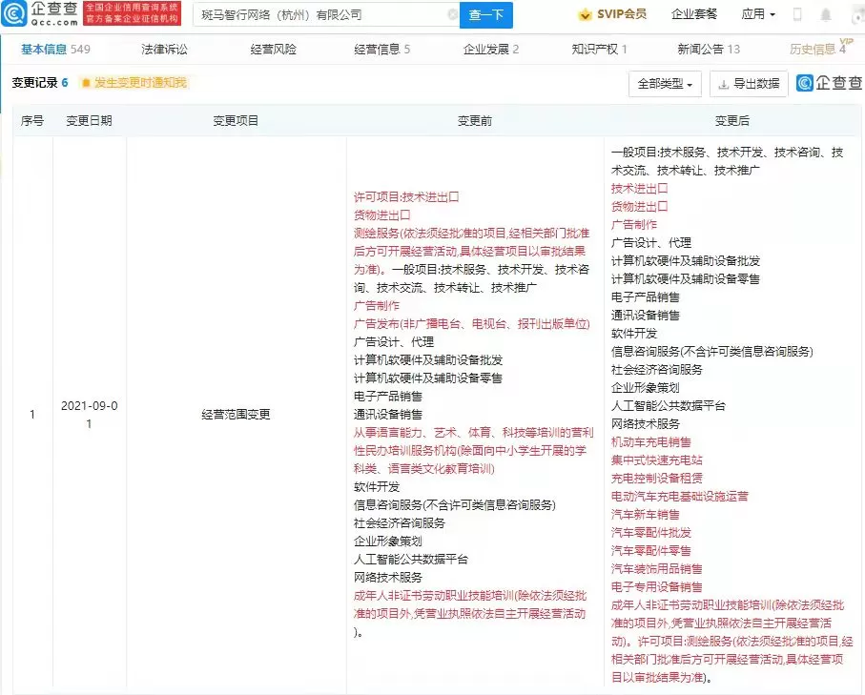Switch to the 法律诉讼 tab

tap(165, 49)
